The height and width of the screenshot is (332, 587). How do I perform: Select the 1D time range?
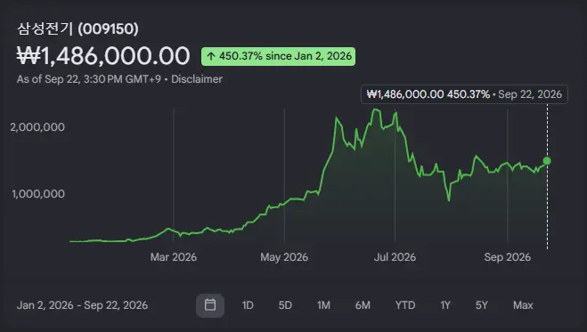pos(248,305)
